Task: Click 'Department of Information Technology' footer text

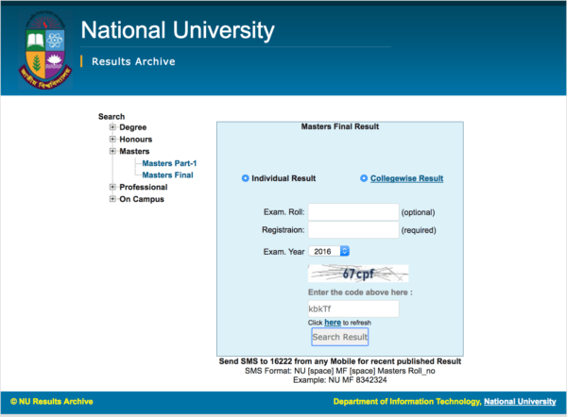Action: tap(407, 402)
